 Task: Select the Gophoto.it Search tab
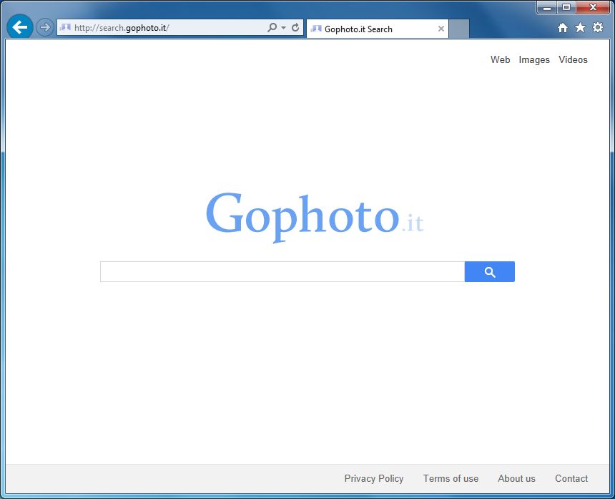377,29
